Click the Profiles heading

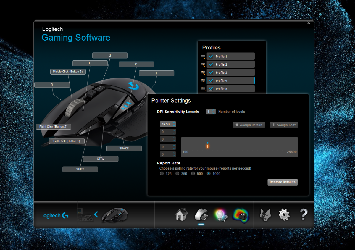(212, 48)
